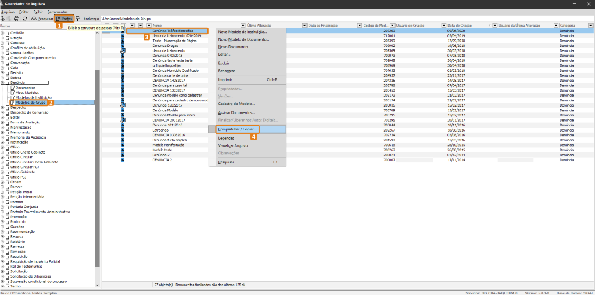Click the first toolbar icon under Arquivo
This screenshot has width=595, height=295.
(x=3, y=19)
